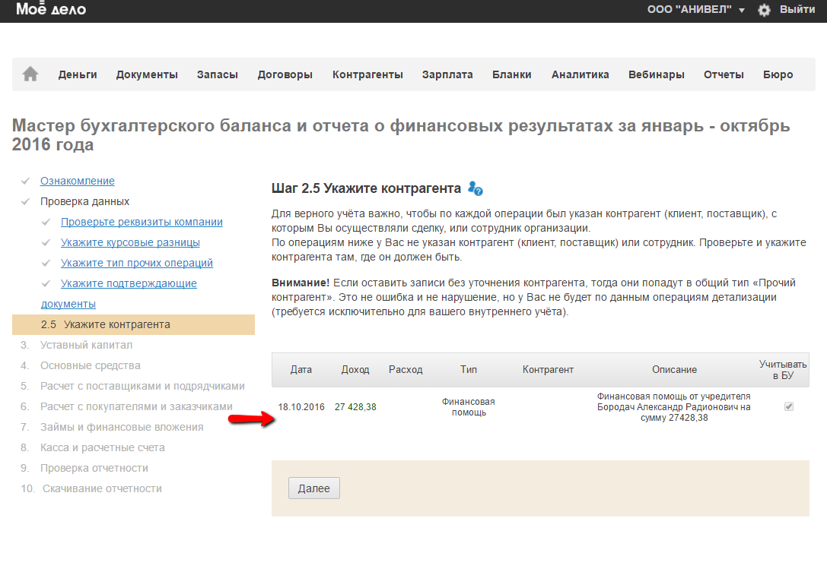Go to the Контрагенты section
The width and height of the screenshot is (827, 575).
[367, 74]
